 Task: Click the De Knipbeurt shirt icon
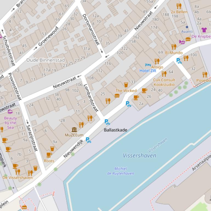click(x=204, y=30)
